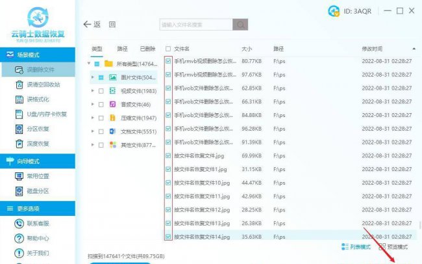Expand the 其他文件 tree node arrow
The height and width of the screenshot is (264, 422).
tap(93, 145)
